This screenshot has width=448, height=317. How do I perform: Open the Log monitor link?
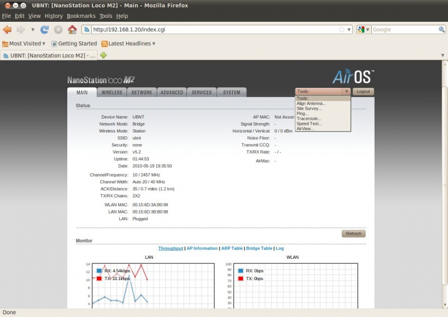(279, 248)
